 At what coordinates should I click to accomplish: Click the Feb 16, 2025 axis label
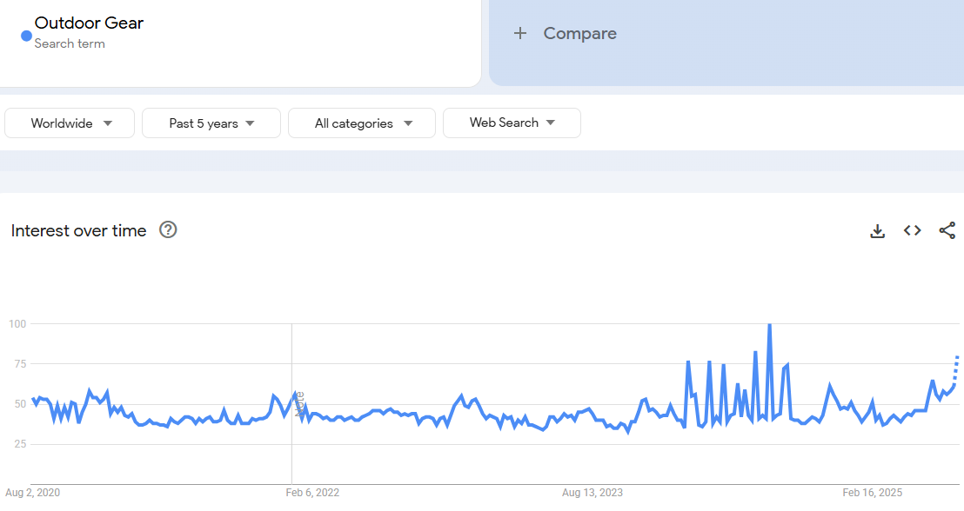click(x=873, y=493)
